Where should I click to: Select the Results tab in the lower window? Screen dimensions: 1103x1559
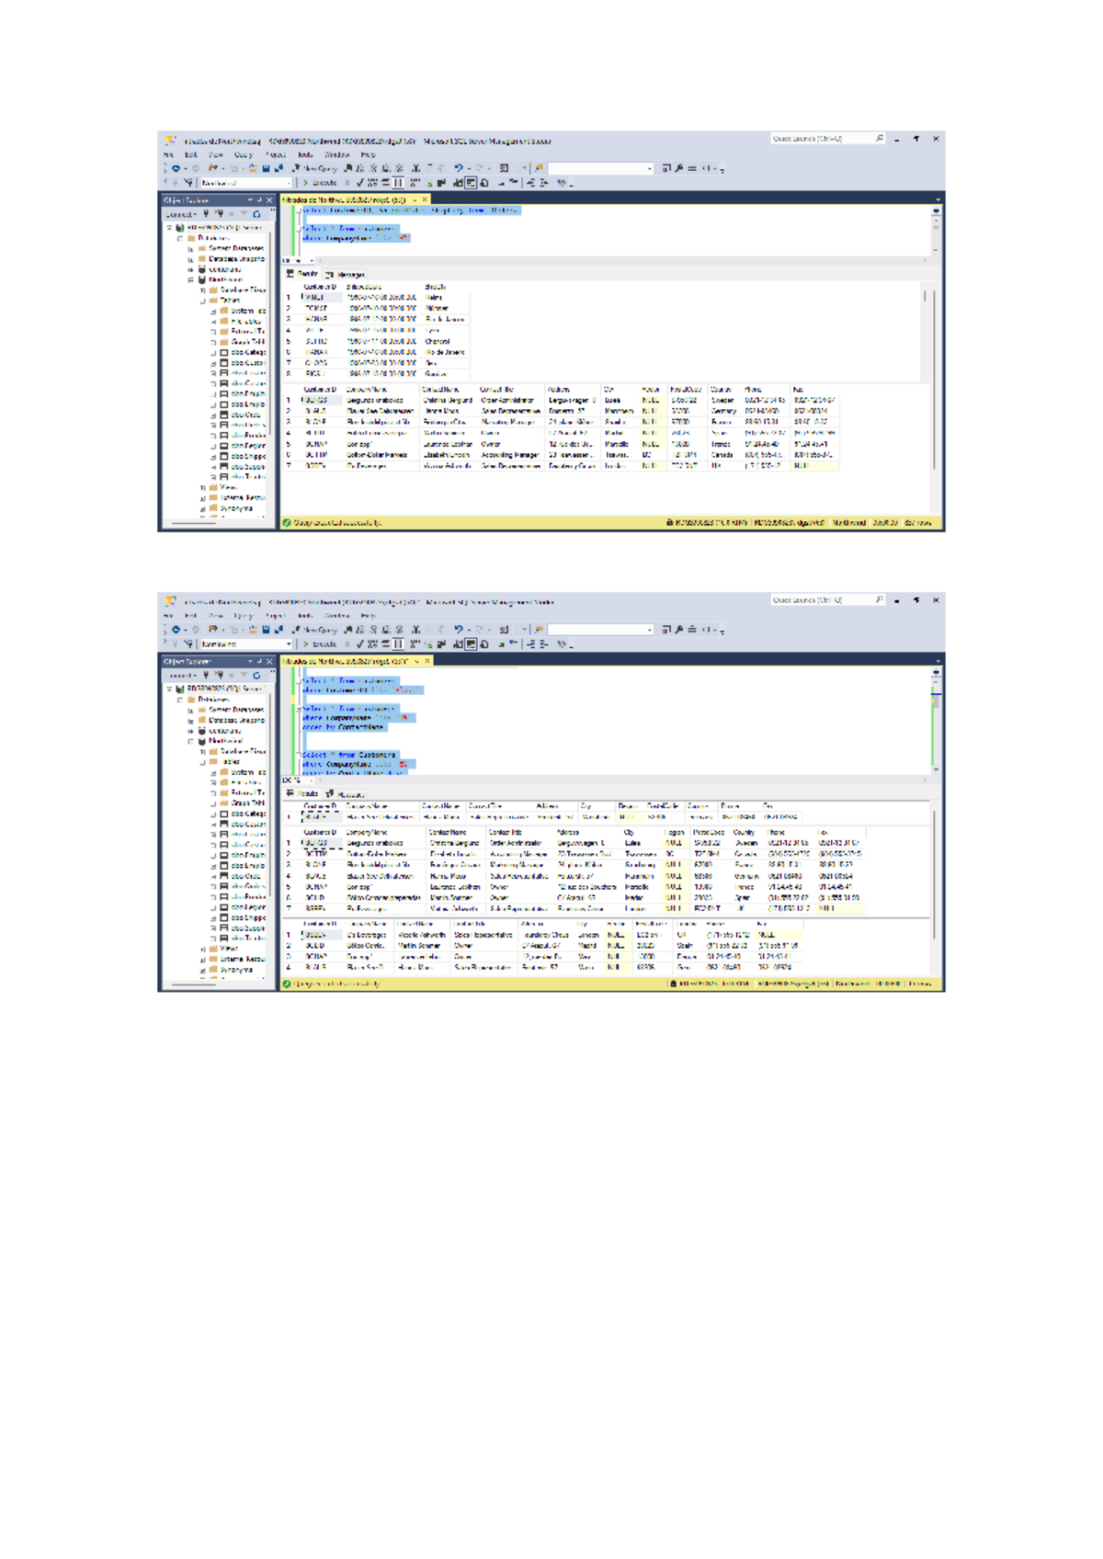pyautogui.click(x=302, y=793)
